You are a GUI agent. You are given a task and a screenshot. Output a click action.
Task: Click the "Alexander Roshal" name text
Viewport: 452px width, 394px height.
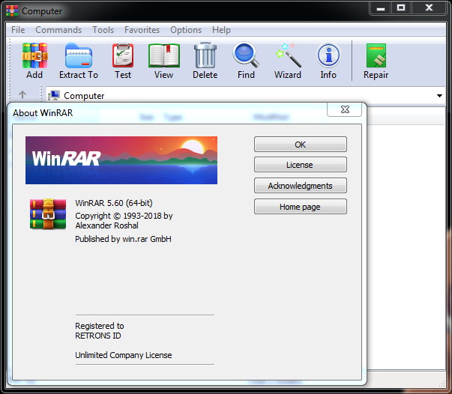click(106, 225)
